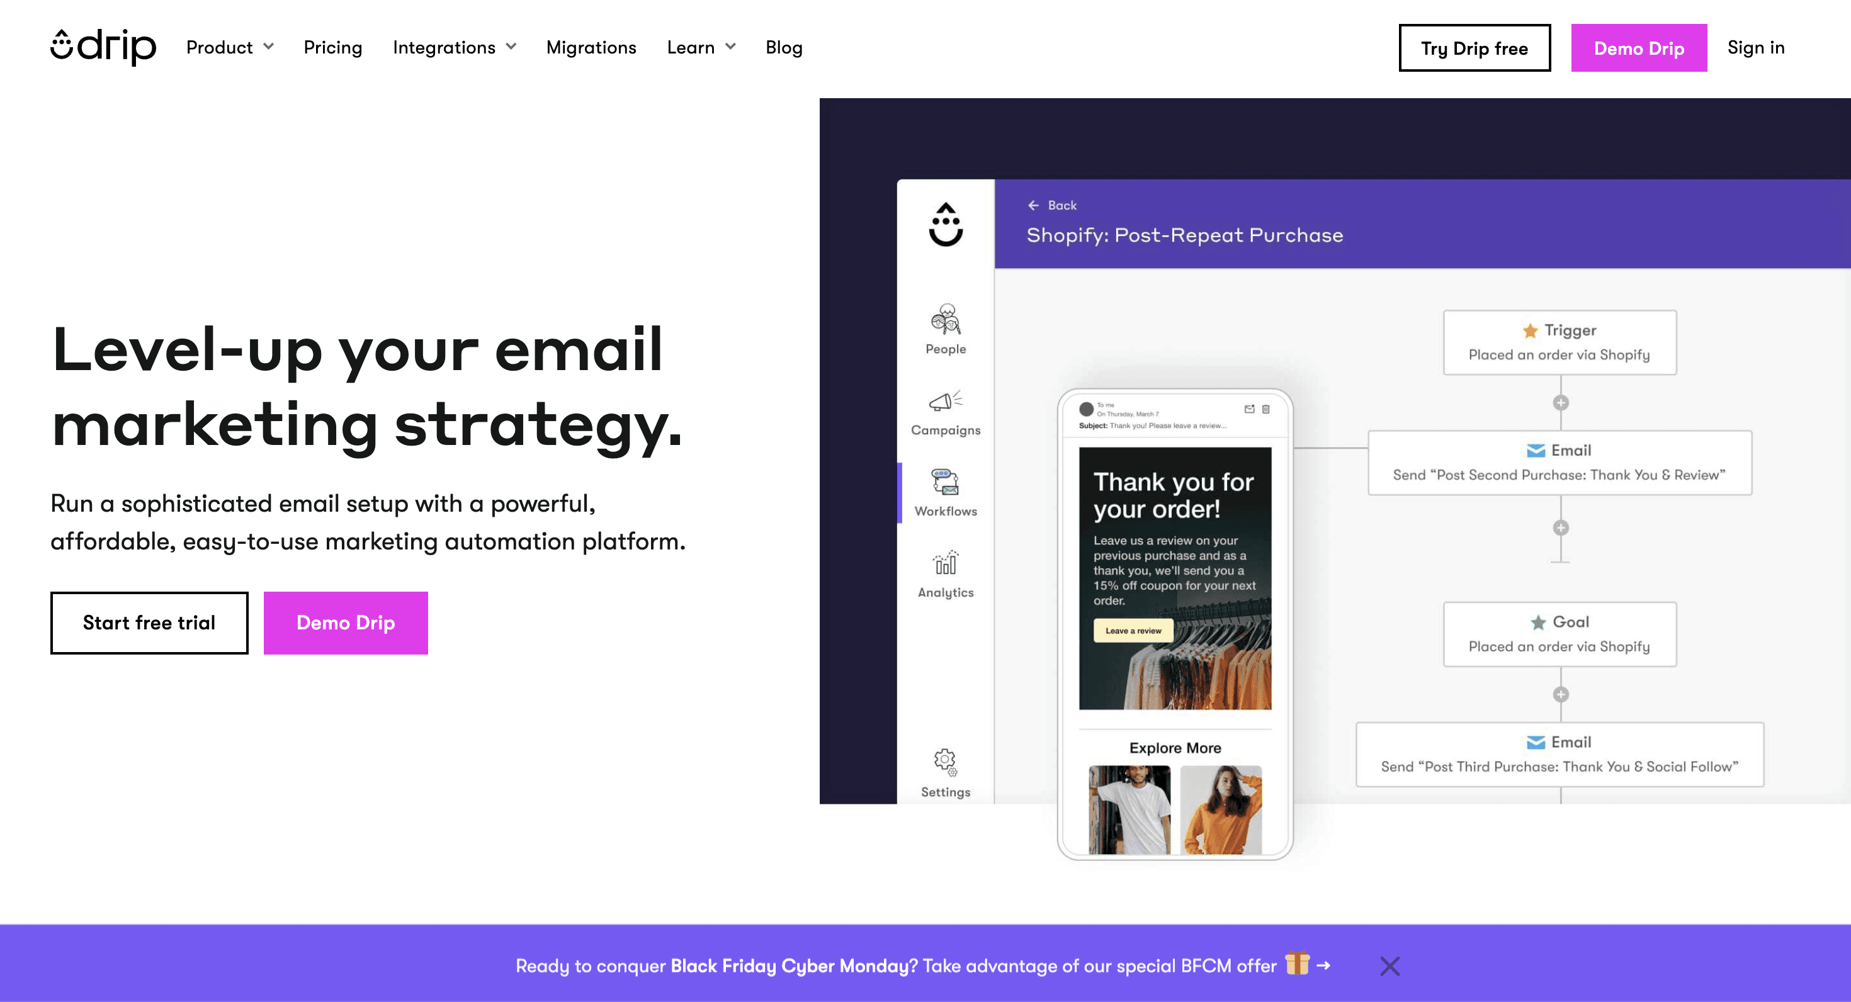The height and width of the screenshot is (1002, 1851).
Task: Click the Start free trial button
Action: coord(148,622)
